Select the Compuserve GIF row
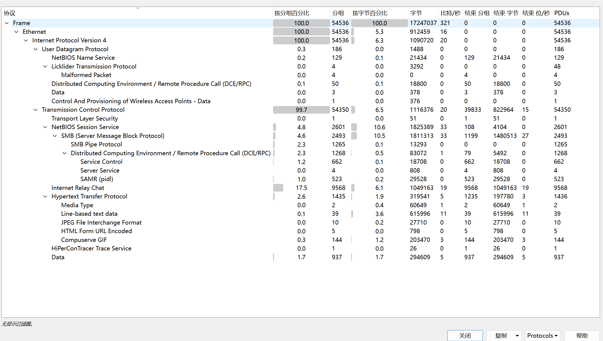The width and height of the screenshot is (603, 341). tap(84, 240)
